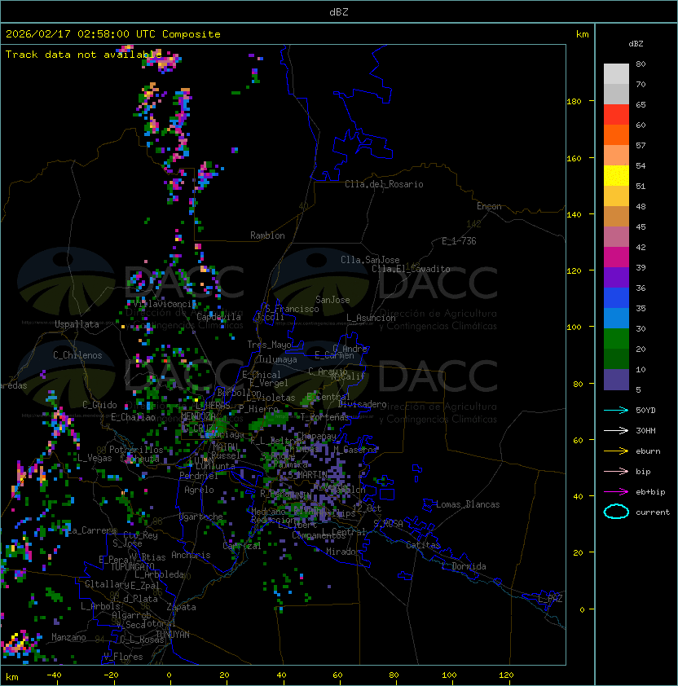The height and width of the screenshot is (686, 678).
Task: Click the 'Divisadero' map label
Action: (363, 404)
